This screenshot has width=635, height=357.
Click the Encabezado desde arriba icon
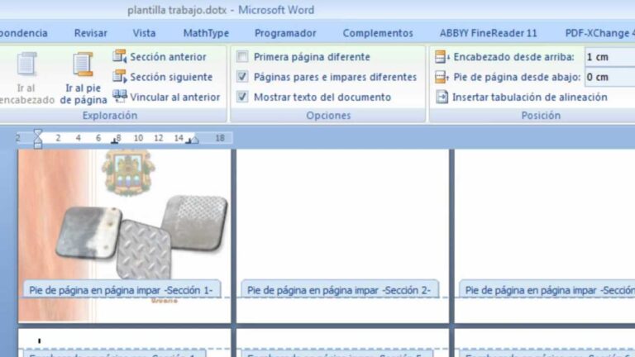pos(442,57)
